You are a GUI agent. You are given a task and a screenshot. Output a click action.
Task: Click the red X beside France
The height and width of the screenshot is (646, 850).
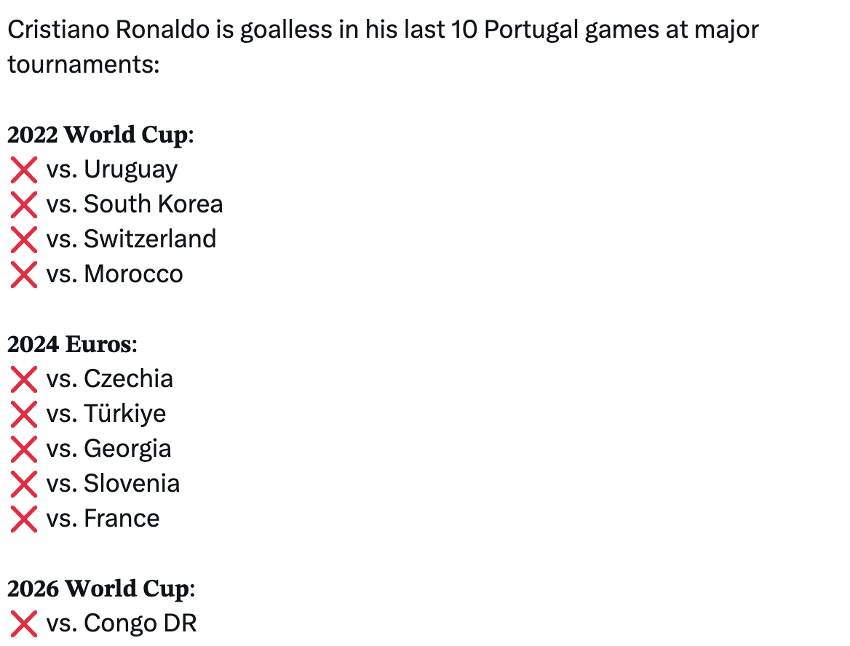click(x=24, y=519)
